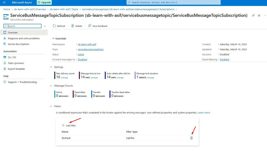Change the Max delivery count setting
The height and width of the screenshot is (151, 267).
(64, 77)
